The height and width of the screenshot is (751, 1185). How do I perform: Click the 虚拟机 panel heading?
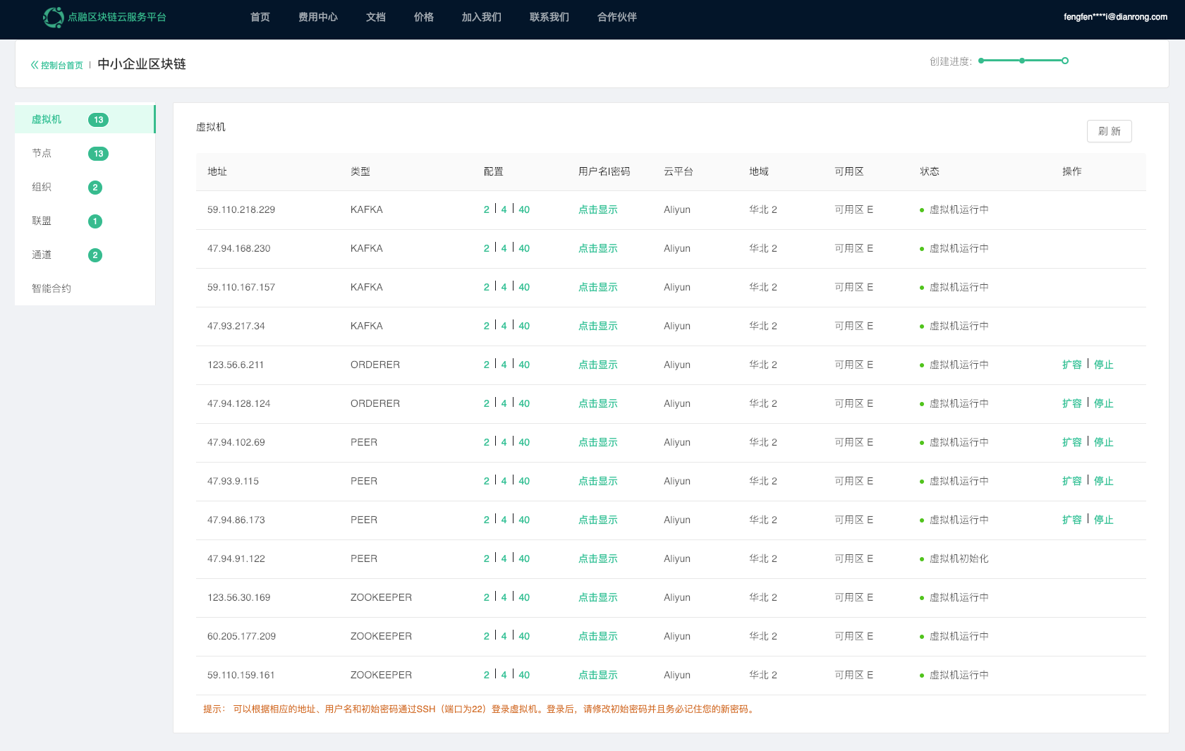(211, 127)
